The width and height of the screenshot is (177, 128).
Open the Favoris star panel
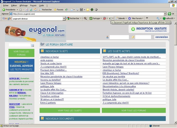pos(59,10)
